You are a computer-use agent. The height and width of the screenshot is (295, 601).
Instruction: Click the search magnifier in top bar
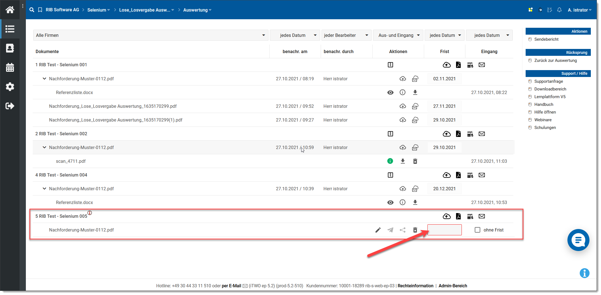point(32,10)
